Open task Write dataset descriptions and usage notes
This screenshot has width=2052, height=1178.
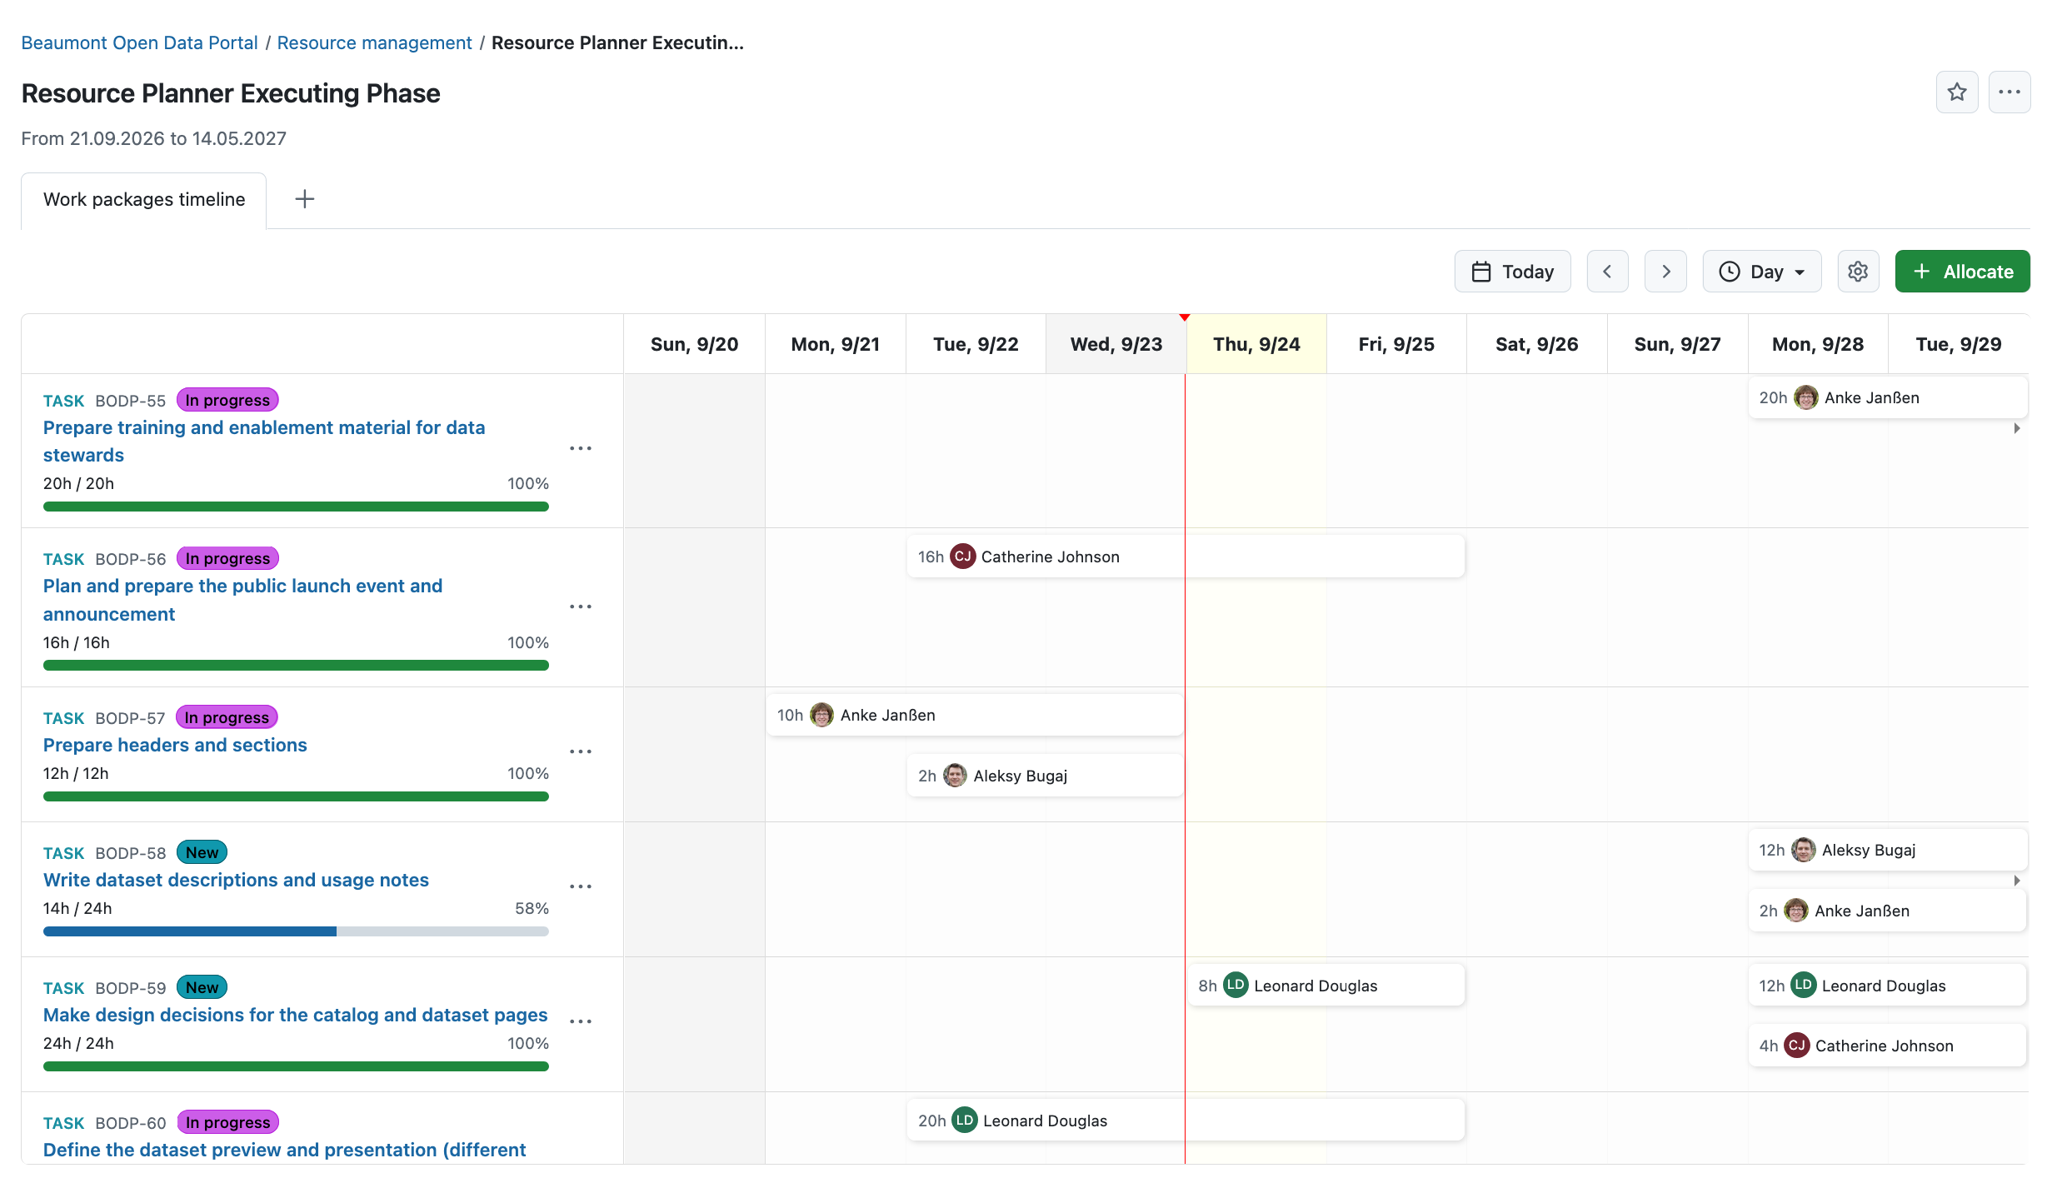pyautogui.click(x=236, y=880)
